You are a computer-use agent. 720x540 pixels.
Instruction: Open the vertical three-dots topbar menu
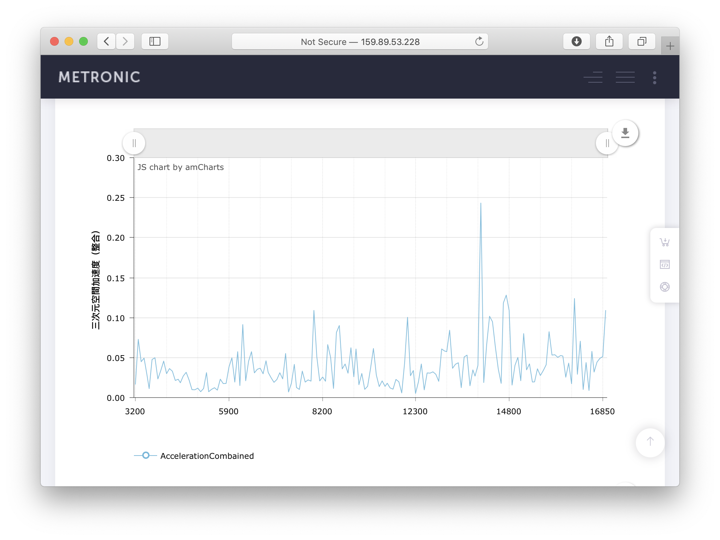pyautogui.click(x=654, y=77)
